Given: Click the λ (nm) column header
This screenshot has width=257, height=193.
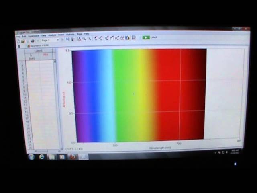Looking at the screenshot, I should pos(32,57).
